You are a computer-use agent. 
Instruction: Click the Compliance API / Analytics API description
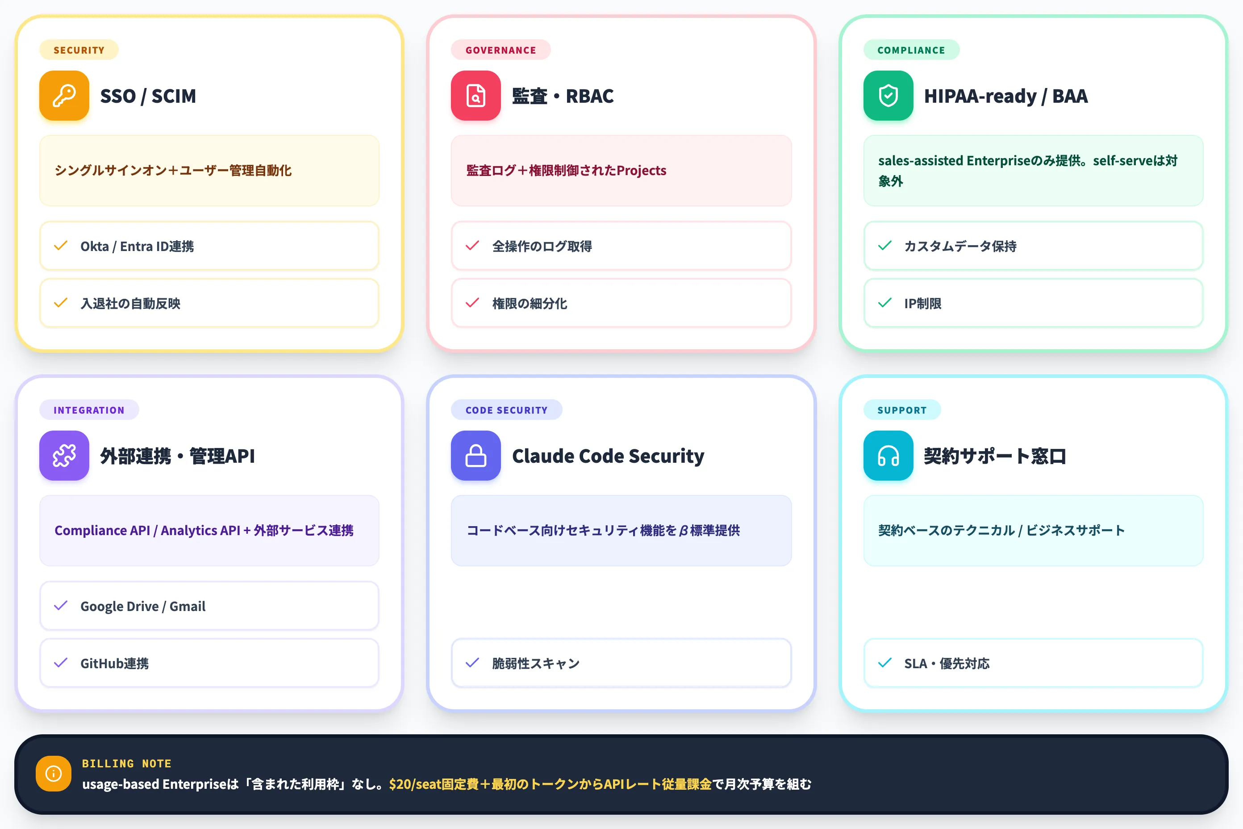tap(204, 531)
